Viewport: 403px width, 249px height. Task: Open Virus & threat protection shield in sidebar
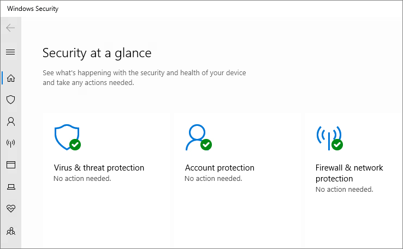[x=10, y=100]
